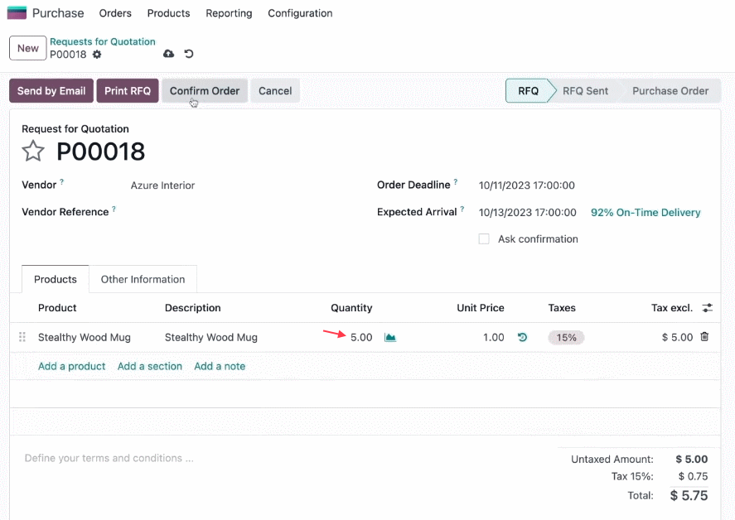Click the Confirm Order button
Viewport: 735px width, 520px height.
click(205, 91)
